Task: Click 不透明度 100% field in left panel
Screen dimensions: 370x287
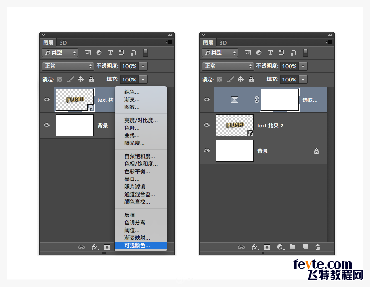Action: click(130, 66)
